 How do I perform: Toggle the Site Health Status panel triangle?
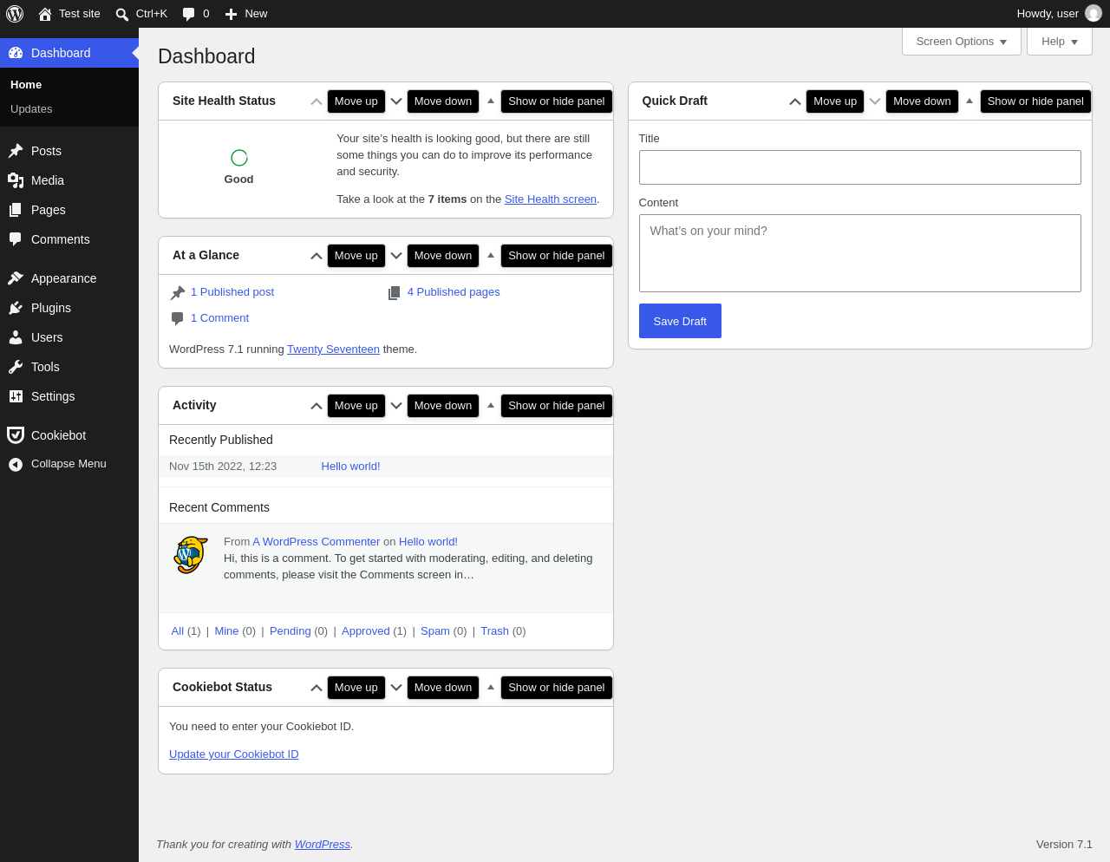[491, 101]
